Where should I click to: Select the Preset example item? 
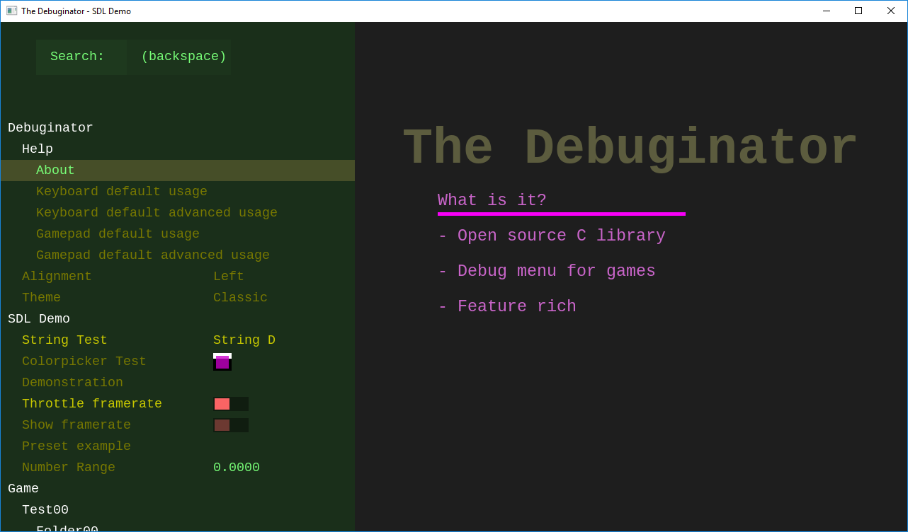(x=76, y=446)
